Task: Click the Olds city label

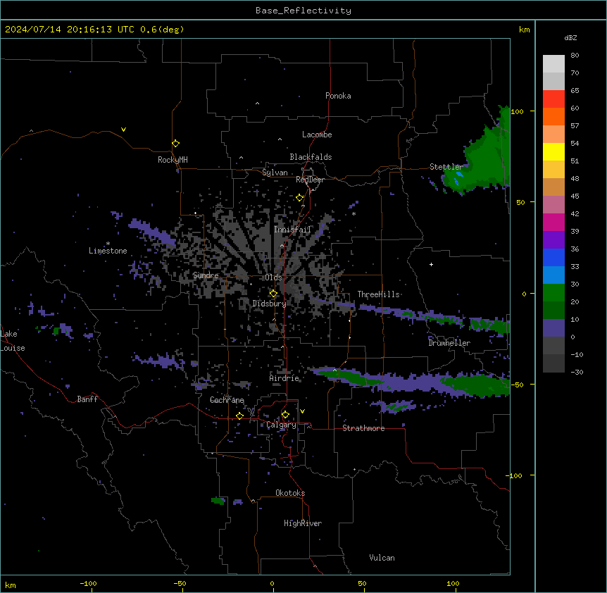Action: click(x=273, y=277)
